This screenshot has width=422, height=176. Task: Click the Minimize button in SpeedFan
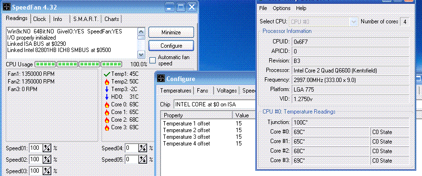(x=171, y=32)
